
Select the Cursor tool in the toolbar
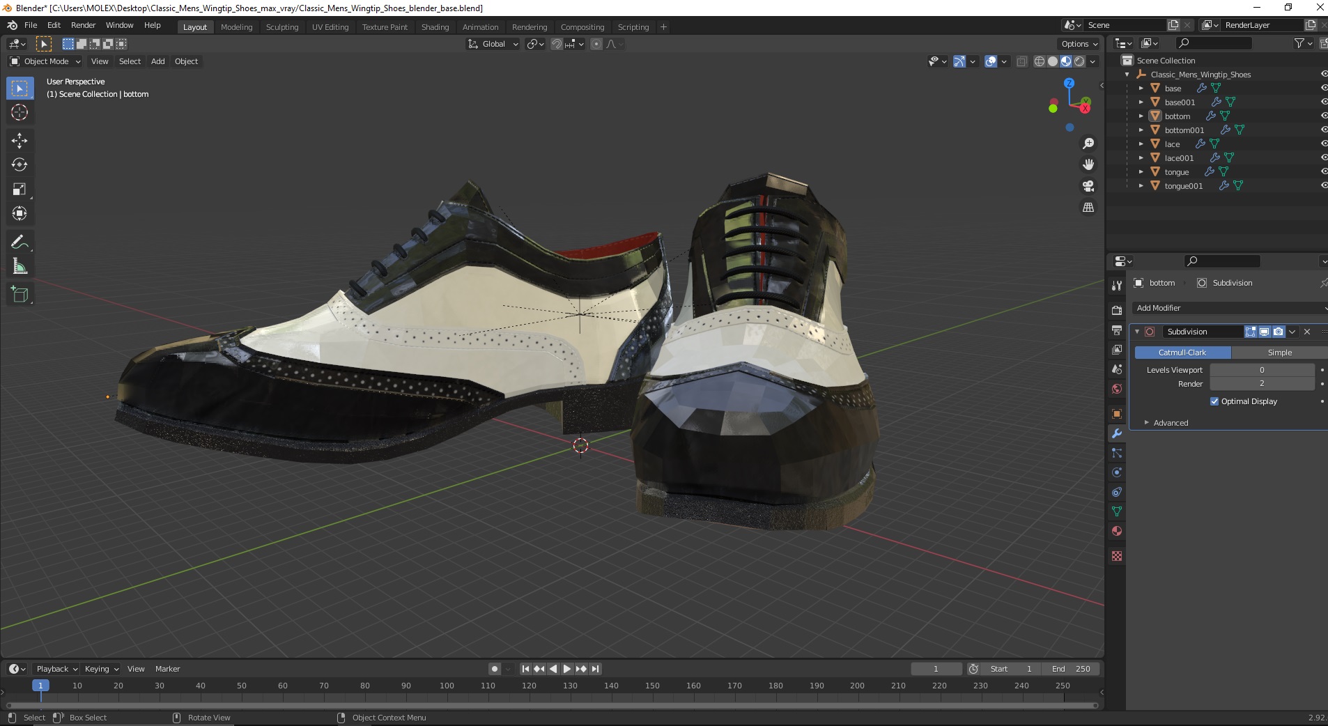click(20, 113)
